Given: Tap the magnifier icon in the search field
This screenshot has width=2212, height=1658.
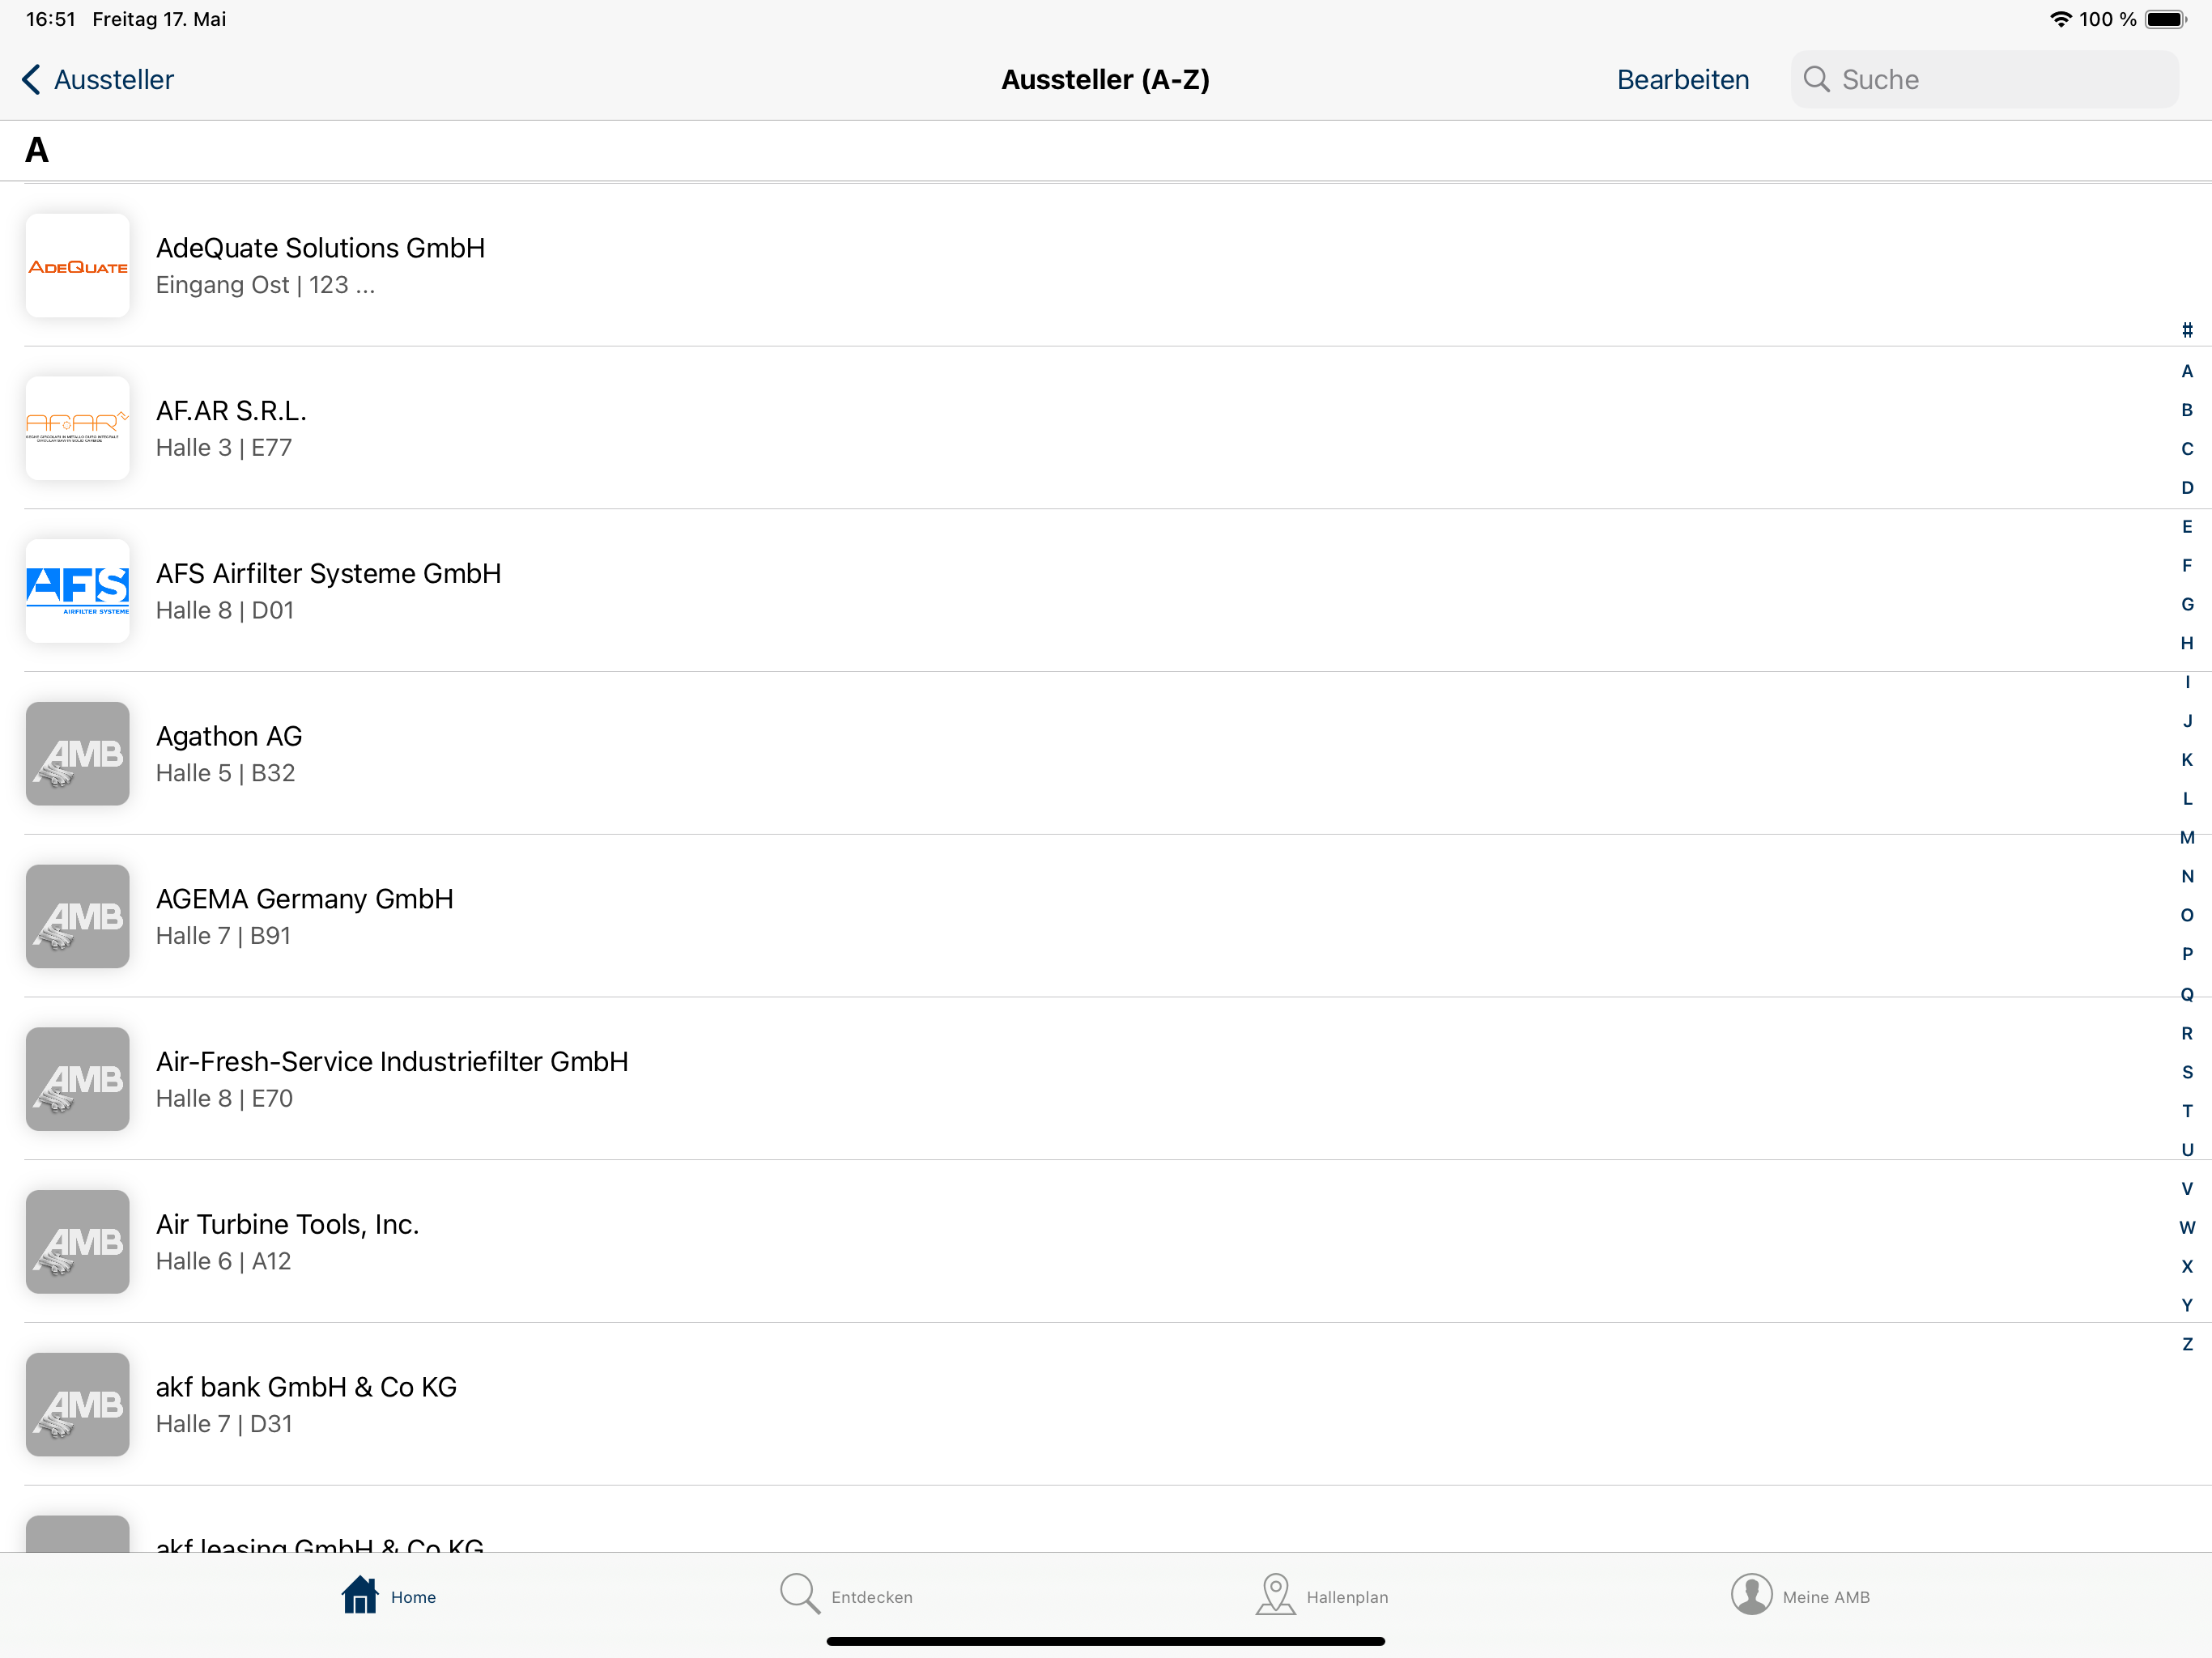Looking at the screenshot, I should pos(1816,80).
